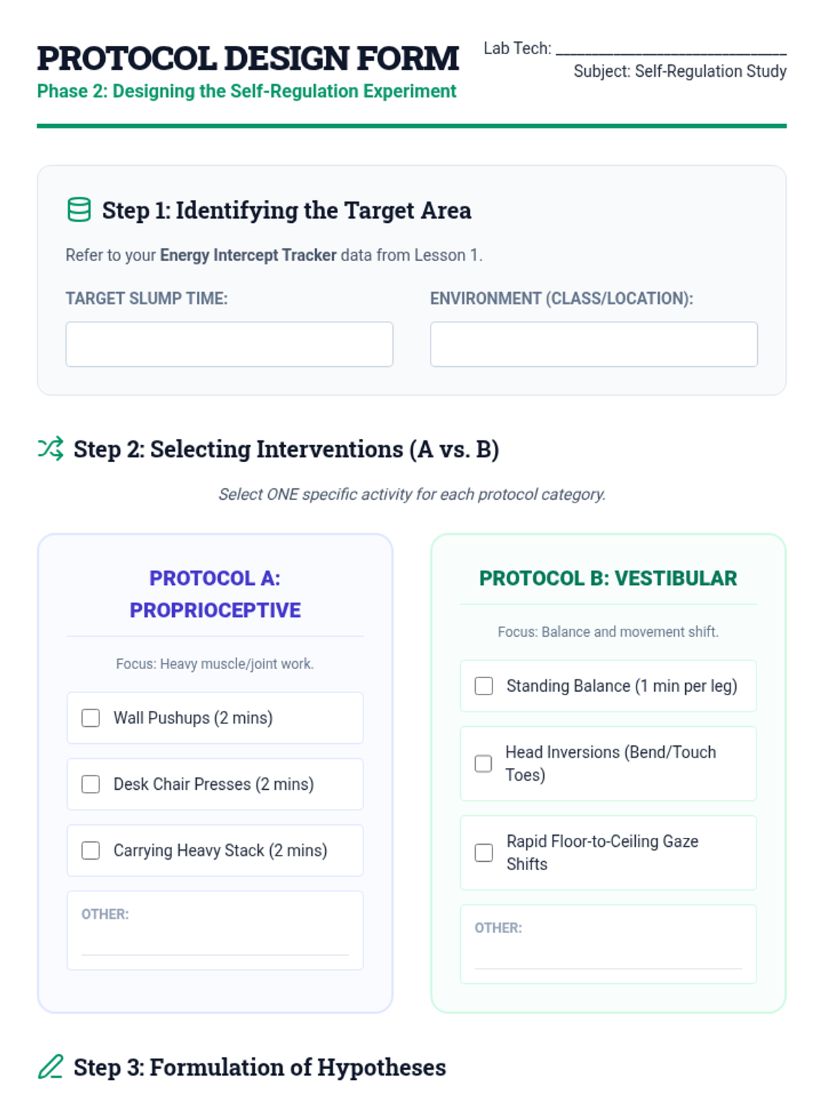
Task: Focus the Environment (Class/Location) text box
Action: [594, 344]
